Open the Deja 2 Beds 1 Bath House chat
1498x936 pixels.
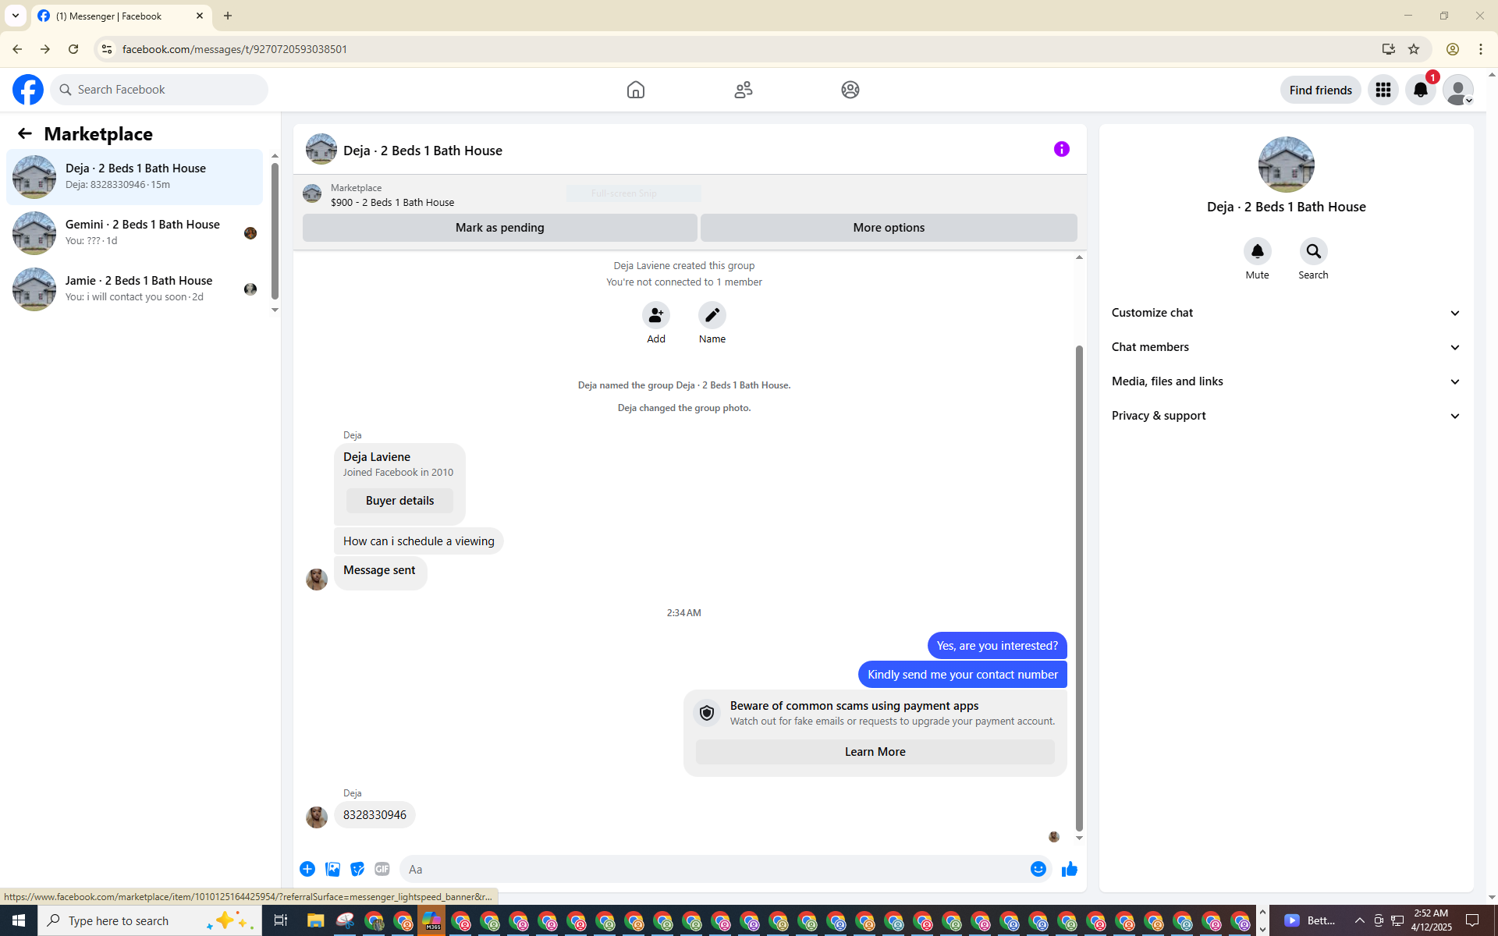tap(134, 176)
